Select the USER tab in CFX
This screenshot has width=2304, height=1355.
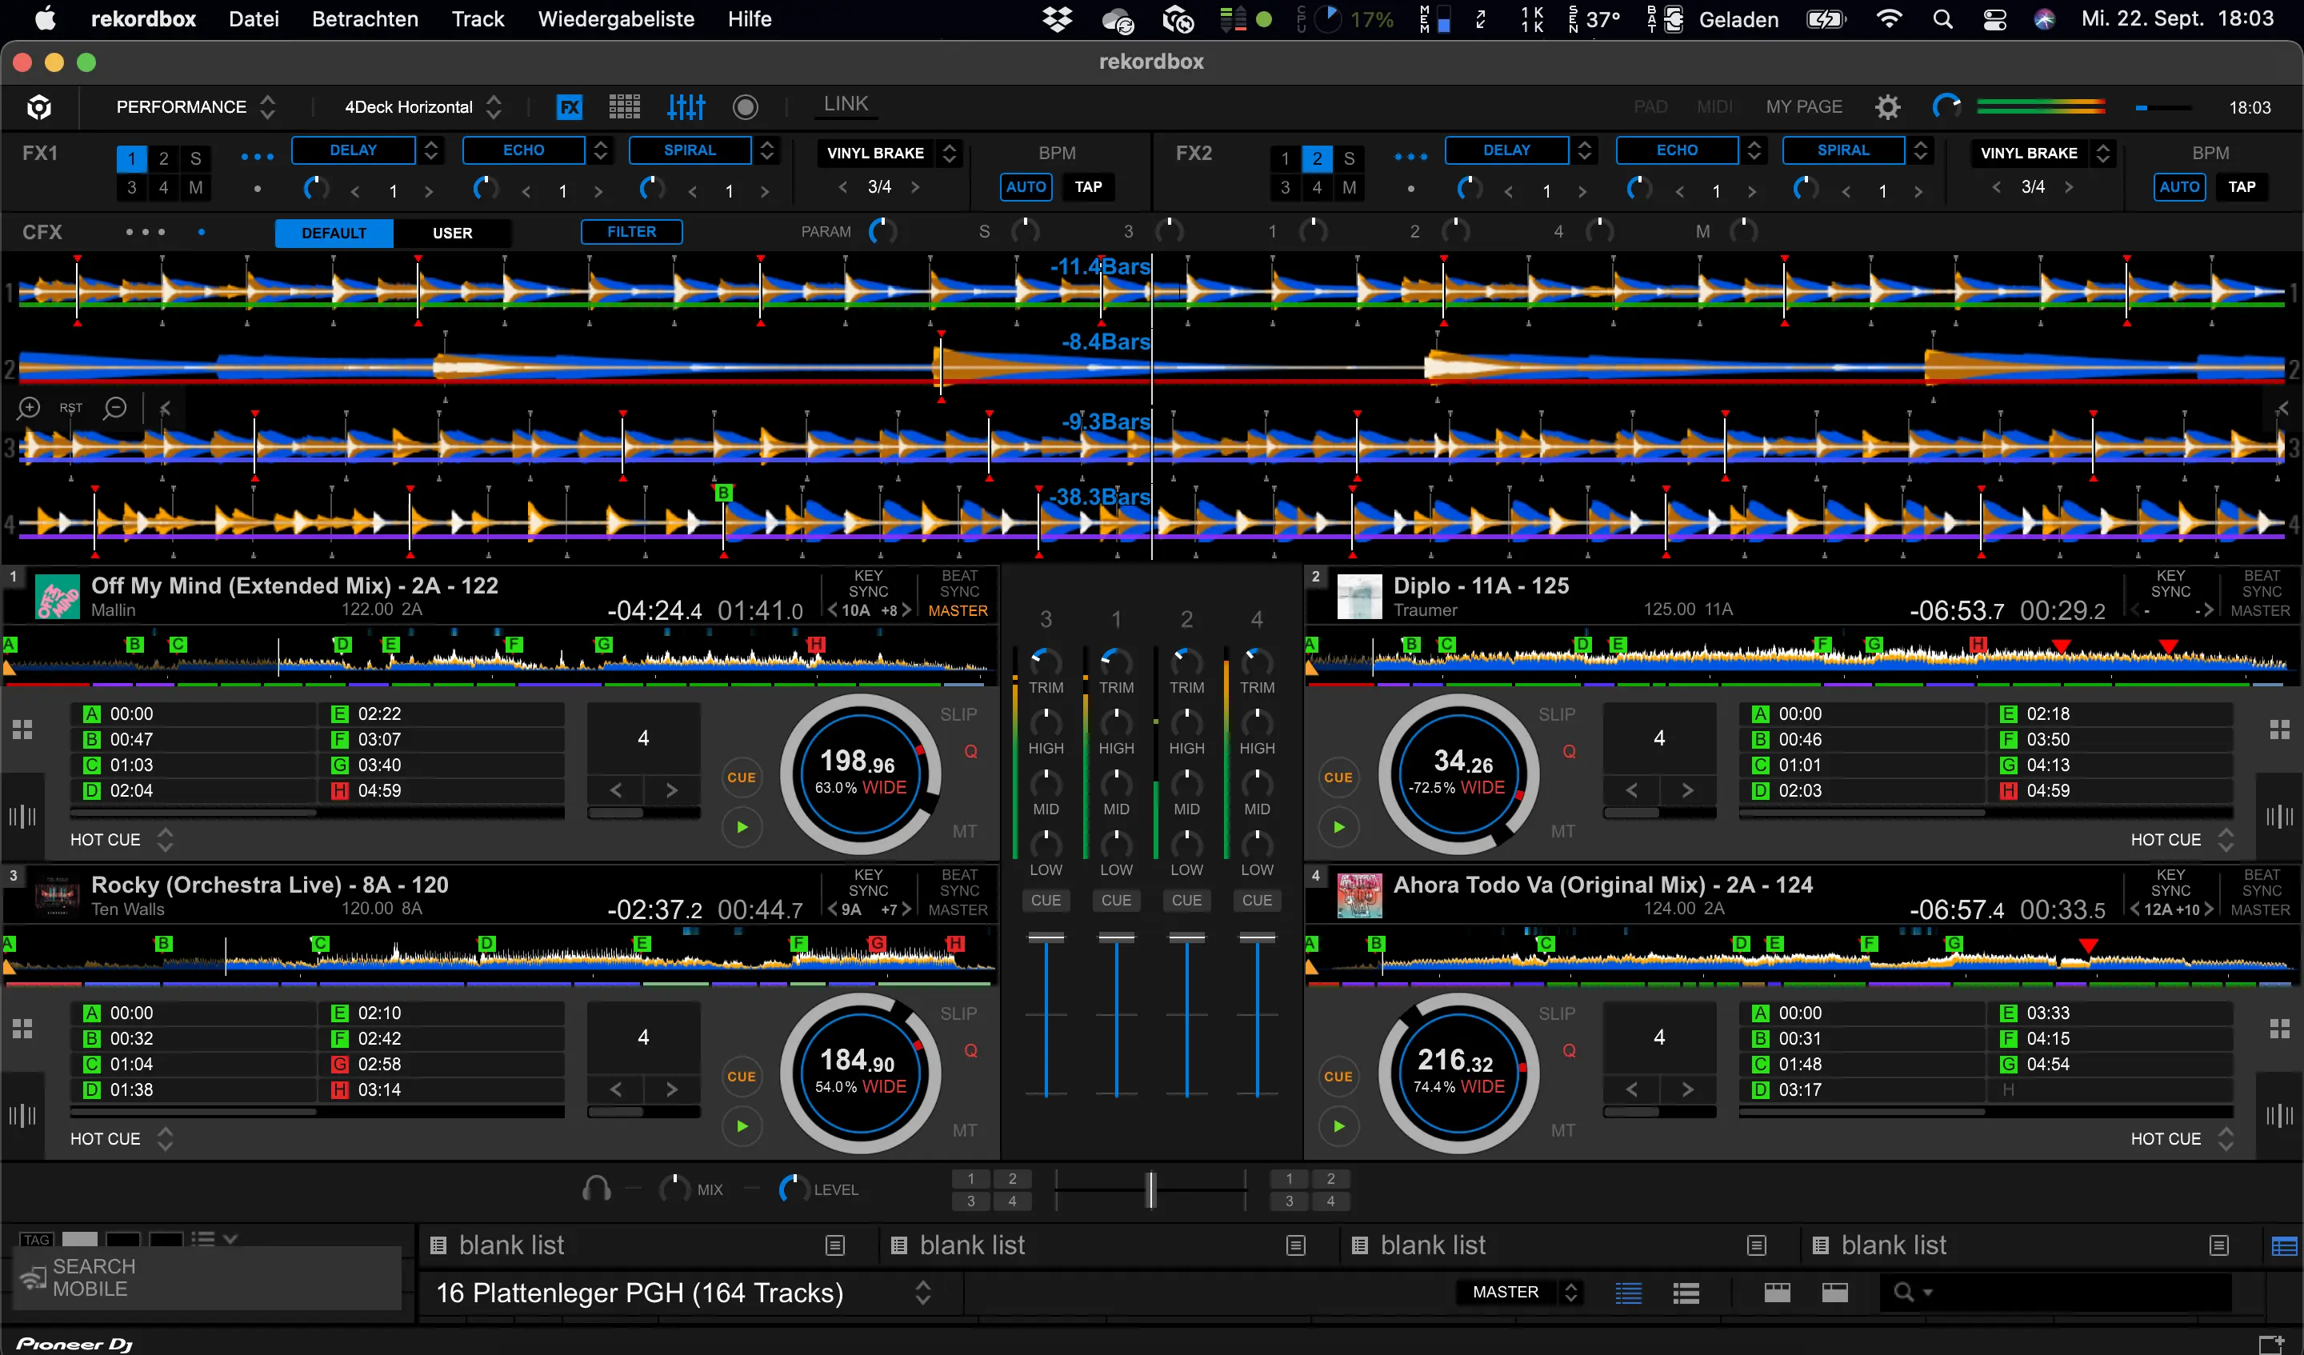click(452, 233)
